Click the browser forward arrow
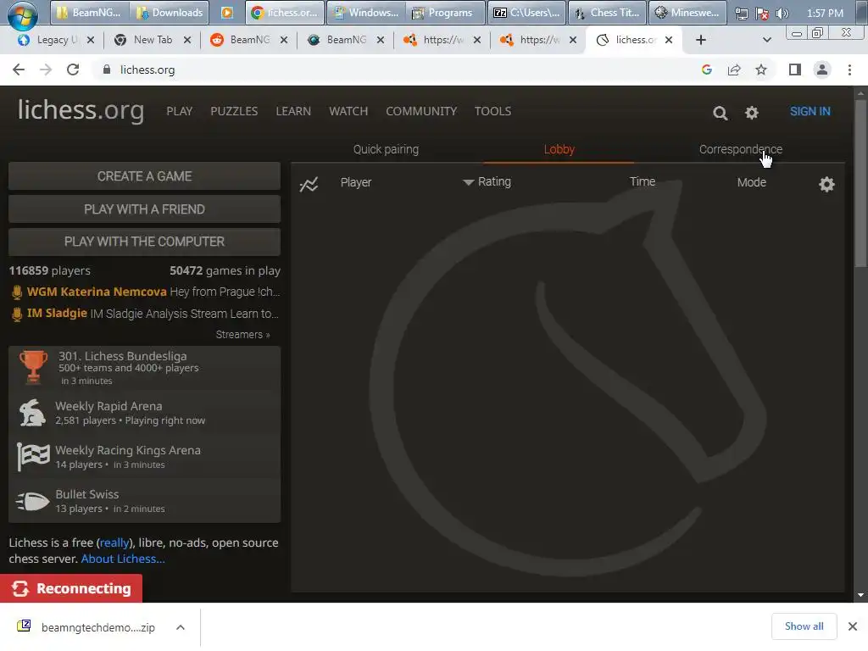Viewport: 868px width, 651px height. click(x=46, y=70)
